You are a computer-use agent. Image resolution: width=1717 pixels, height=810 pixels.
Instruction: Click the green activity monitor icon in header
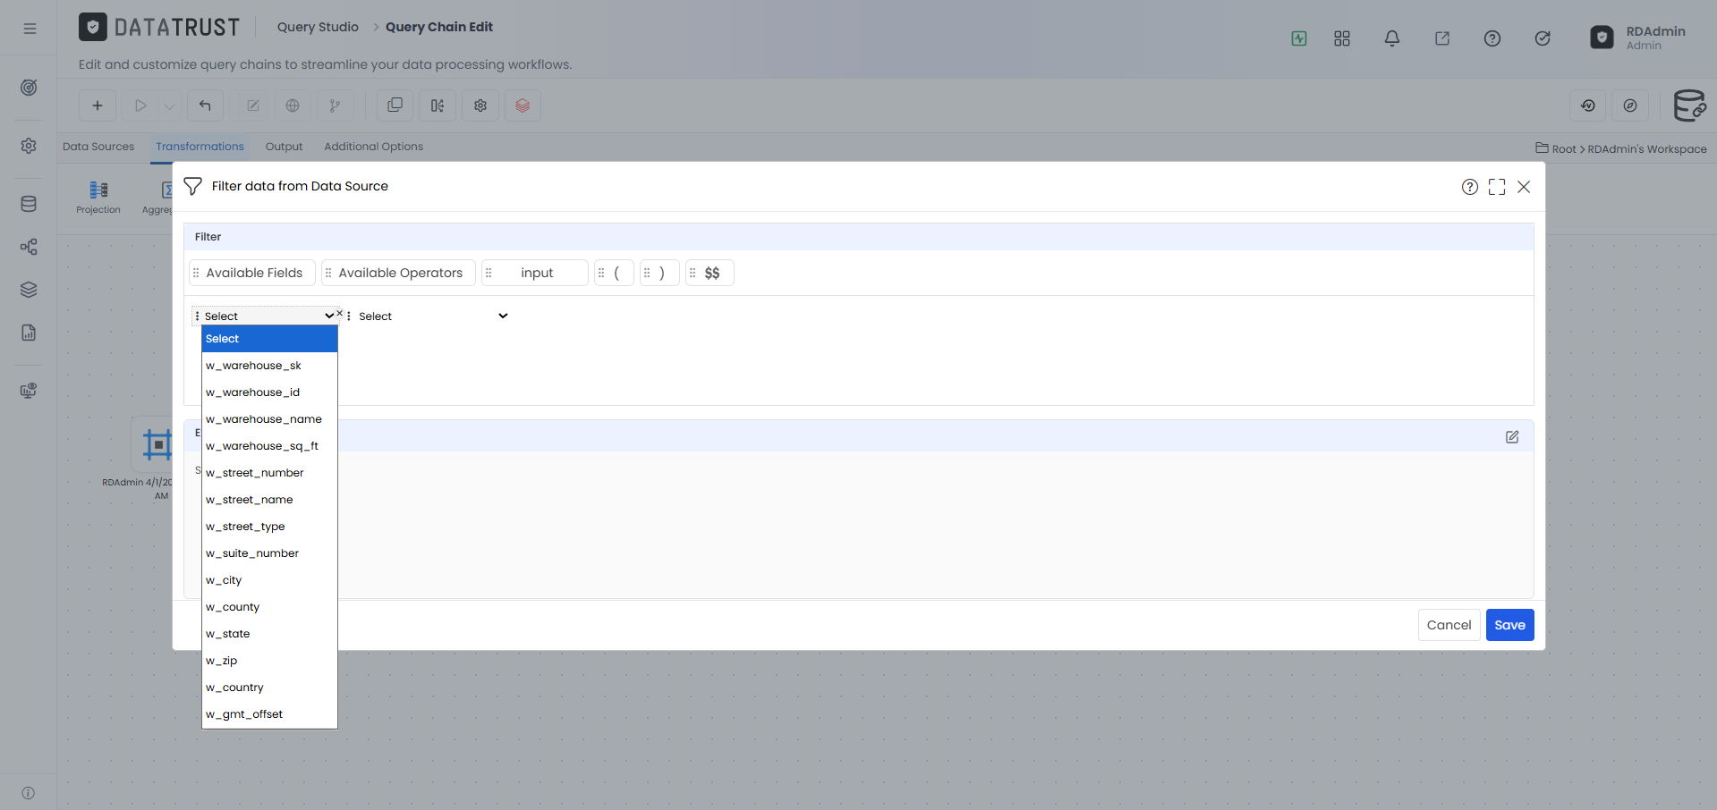1299,38
